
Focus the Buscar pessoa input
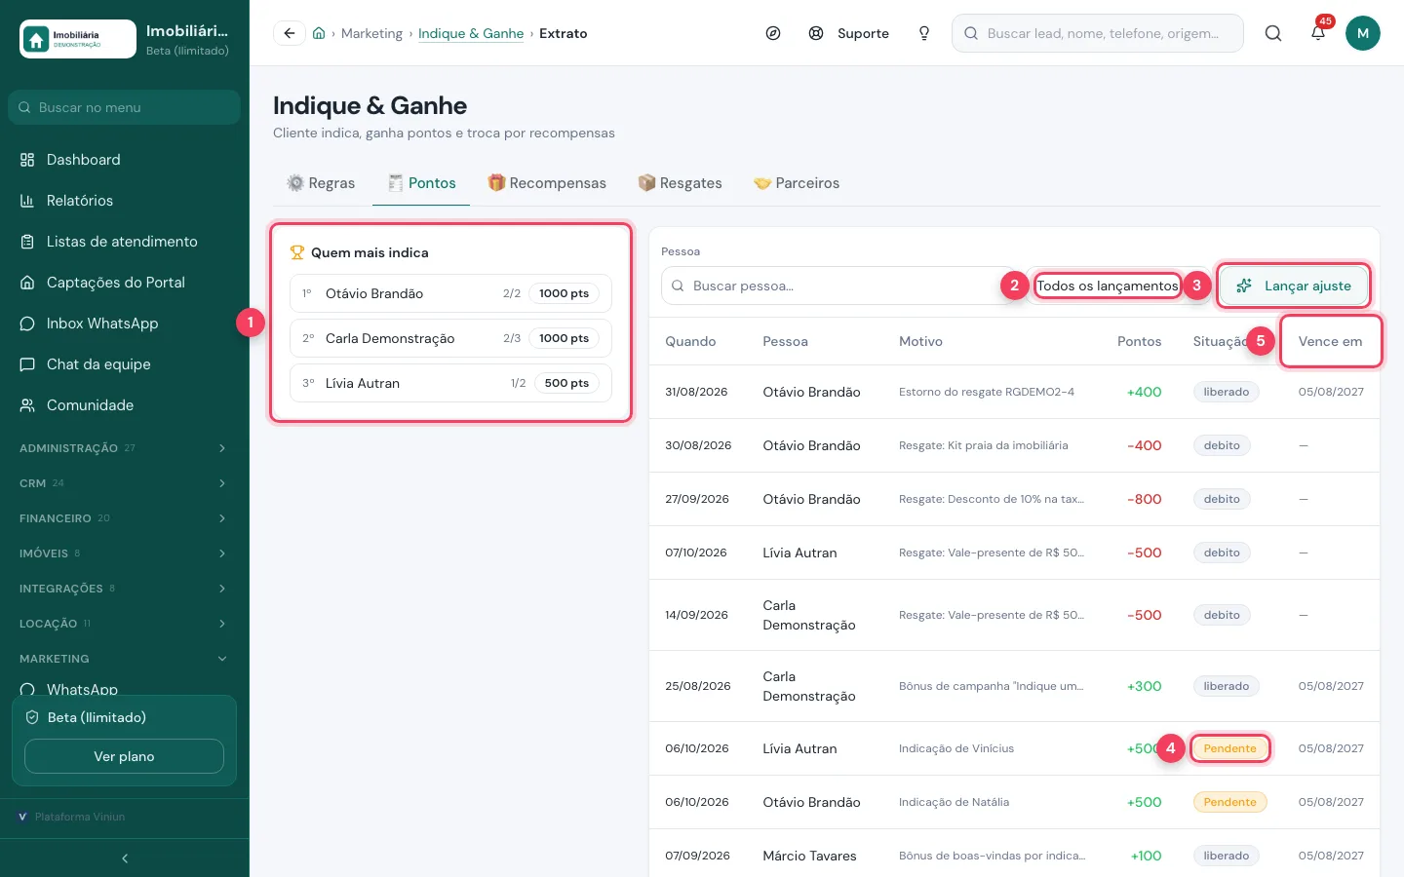(838, 286)
